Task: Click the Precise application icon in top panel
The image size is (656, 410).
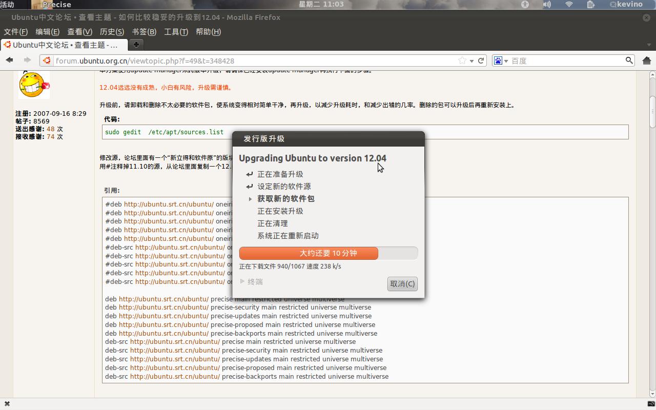Action: tap(51, 4)
